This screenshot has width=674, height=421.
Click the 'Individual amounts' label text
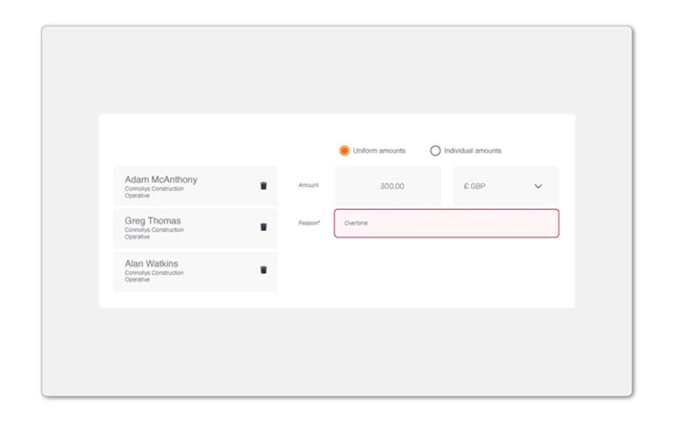tap(472, 151)
